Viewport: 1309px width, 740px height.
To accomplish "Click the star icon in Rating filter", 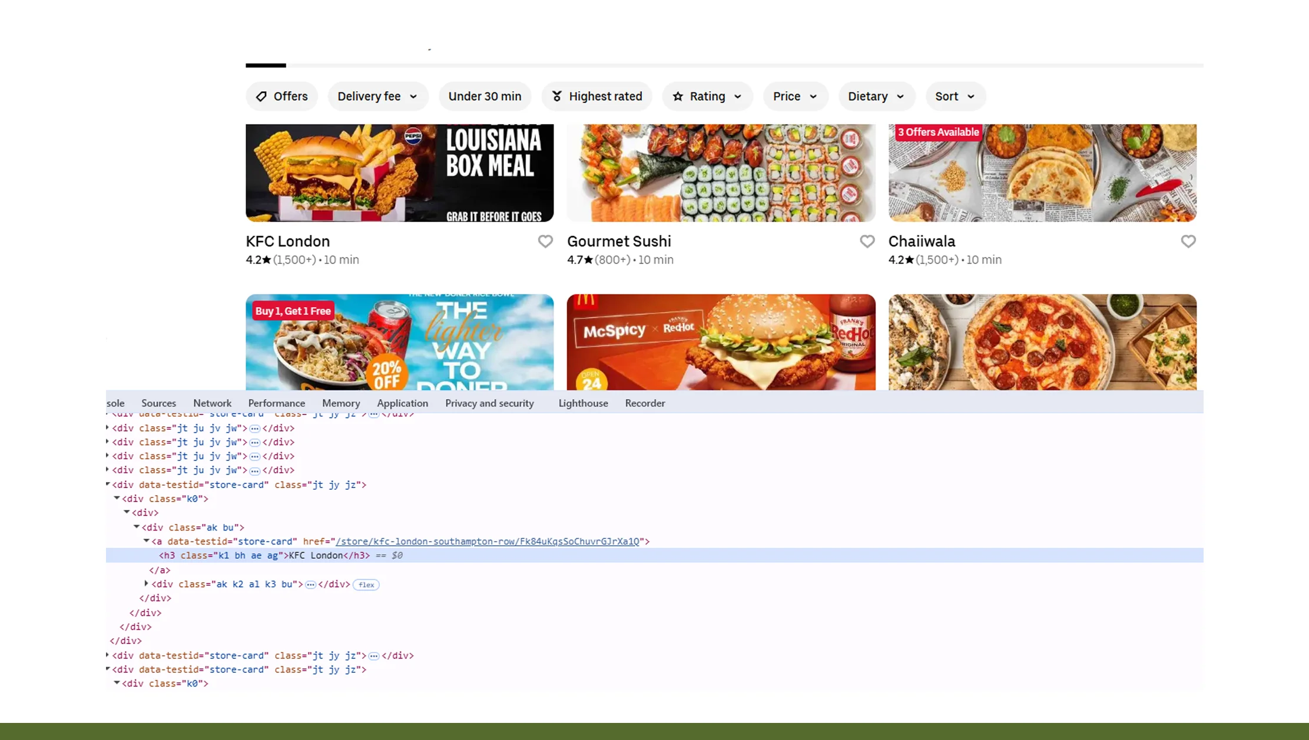I will [678, 97].
